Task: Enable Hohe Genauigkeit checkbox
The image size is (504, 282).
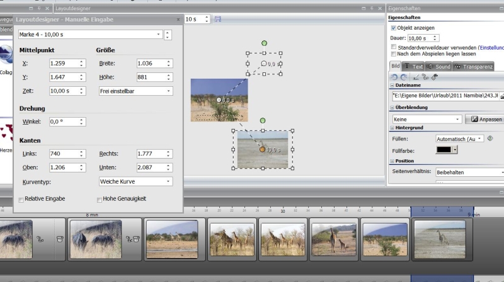Action: [100, 200]
